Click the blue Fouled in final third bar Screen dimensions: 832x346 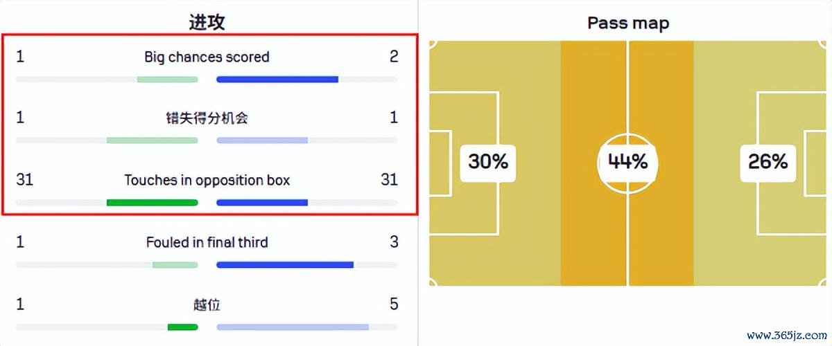point(285,265)
